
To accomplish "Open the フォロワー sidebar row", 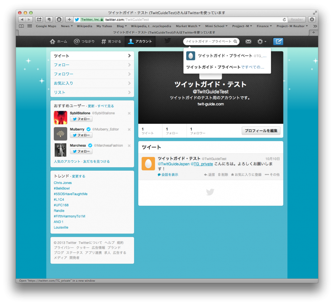I will 92,74.
